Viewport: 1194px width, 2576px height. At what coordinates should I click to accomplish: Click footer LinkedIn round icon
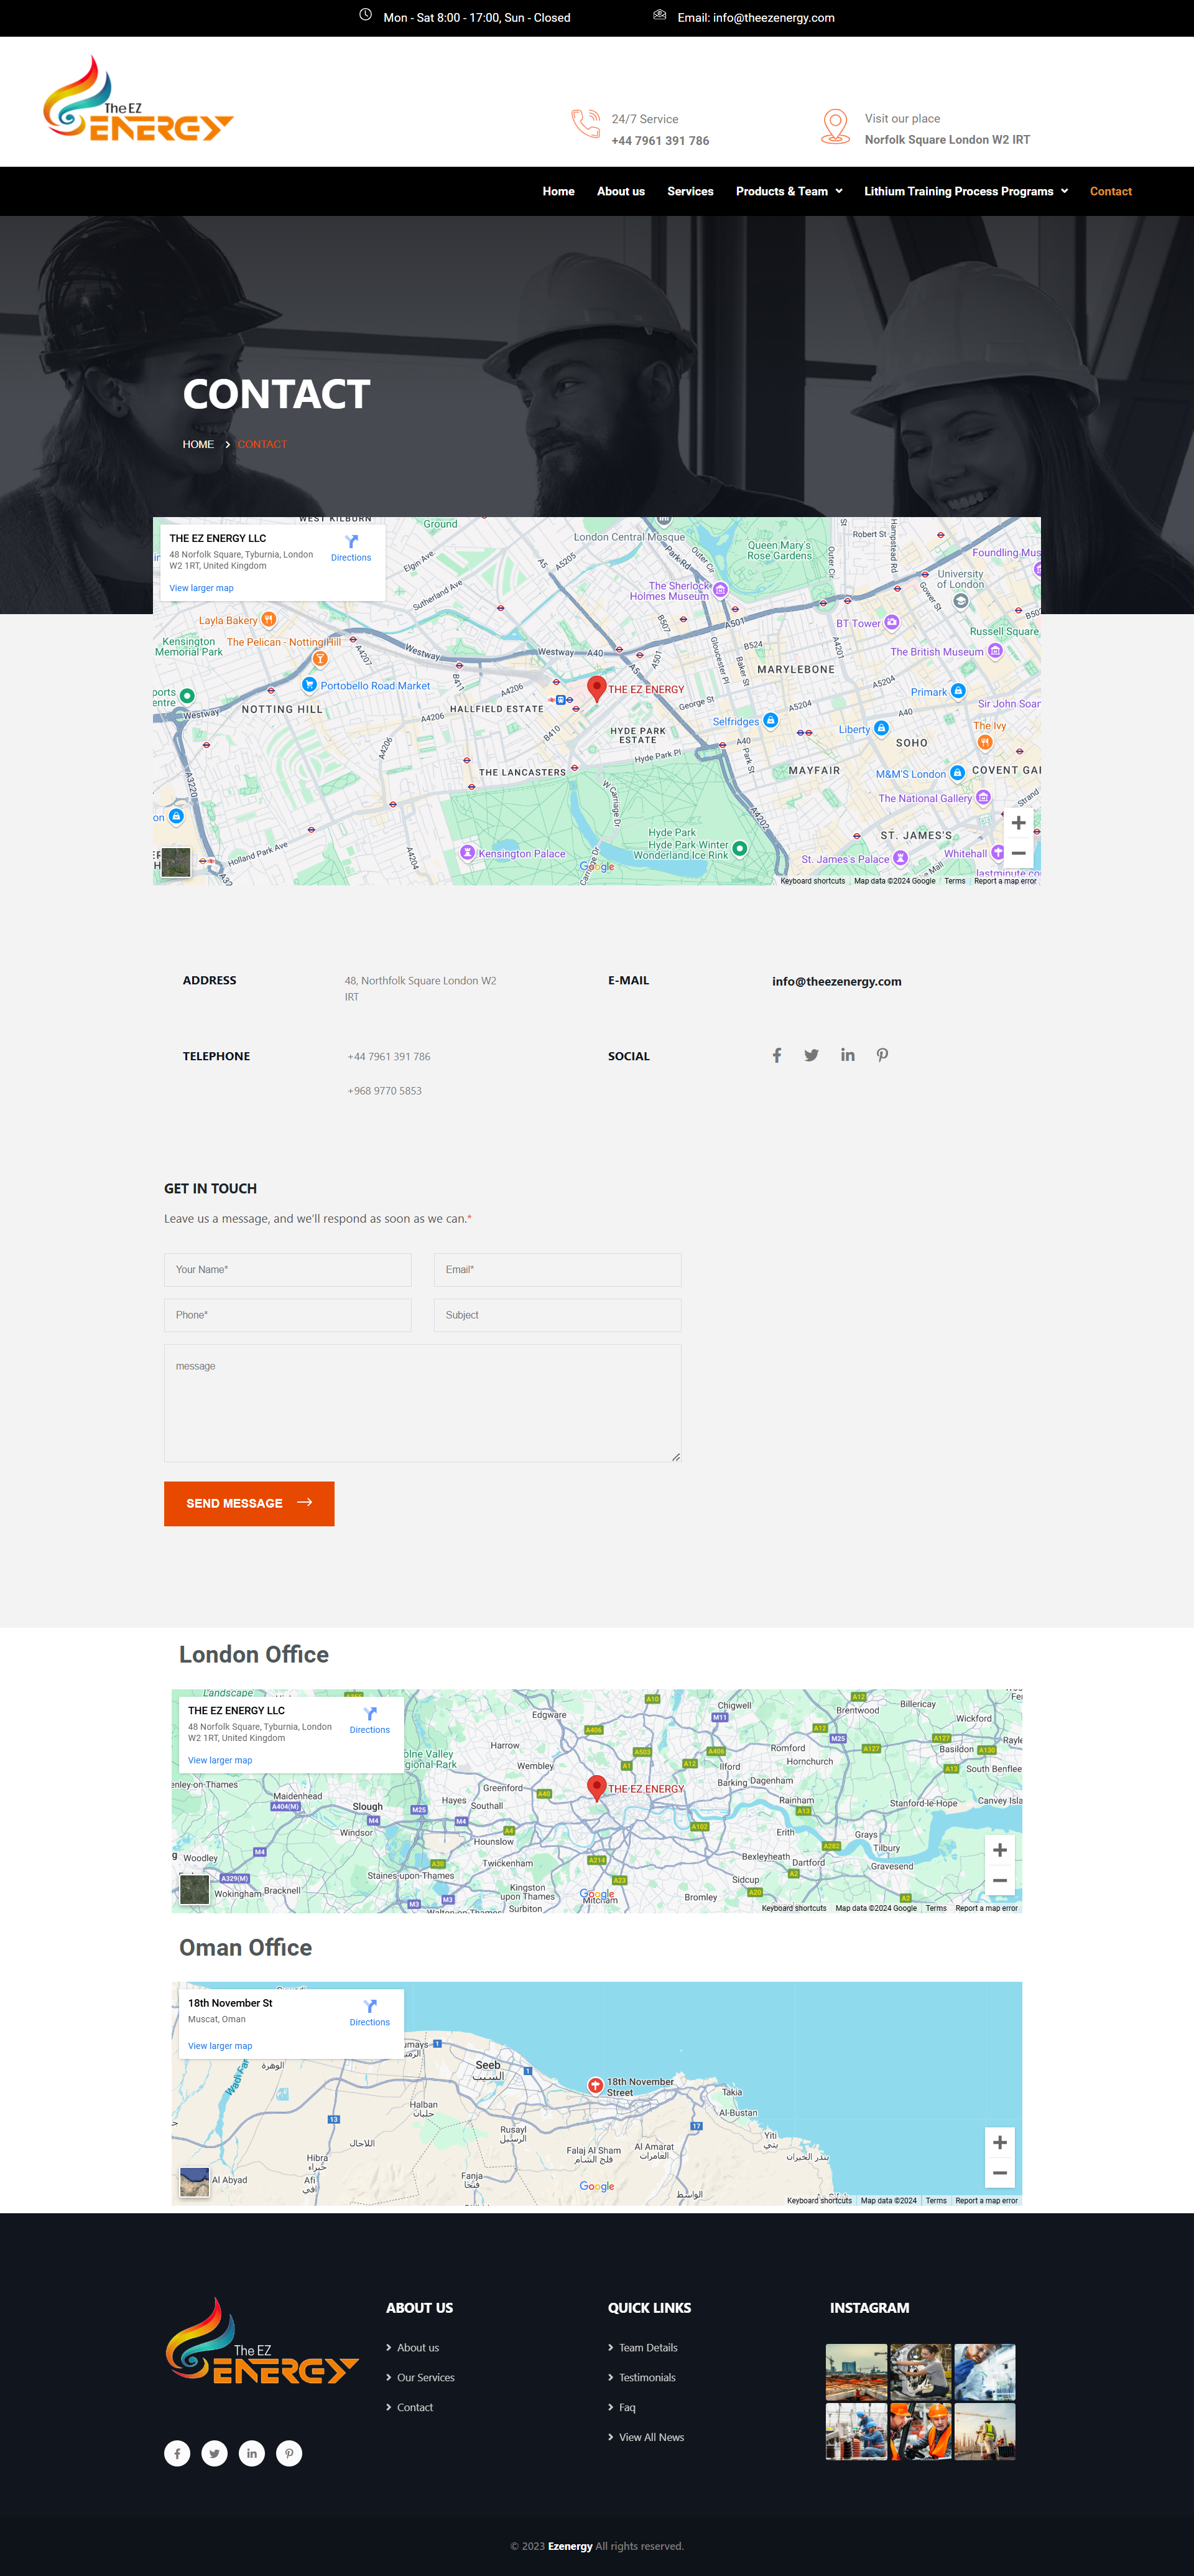click(252, 2453)
